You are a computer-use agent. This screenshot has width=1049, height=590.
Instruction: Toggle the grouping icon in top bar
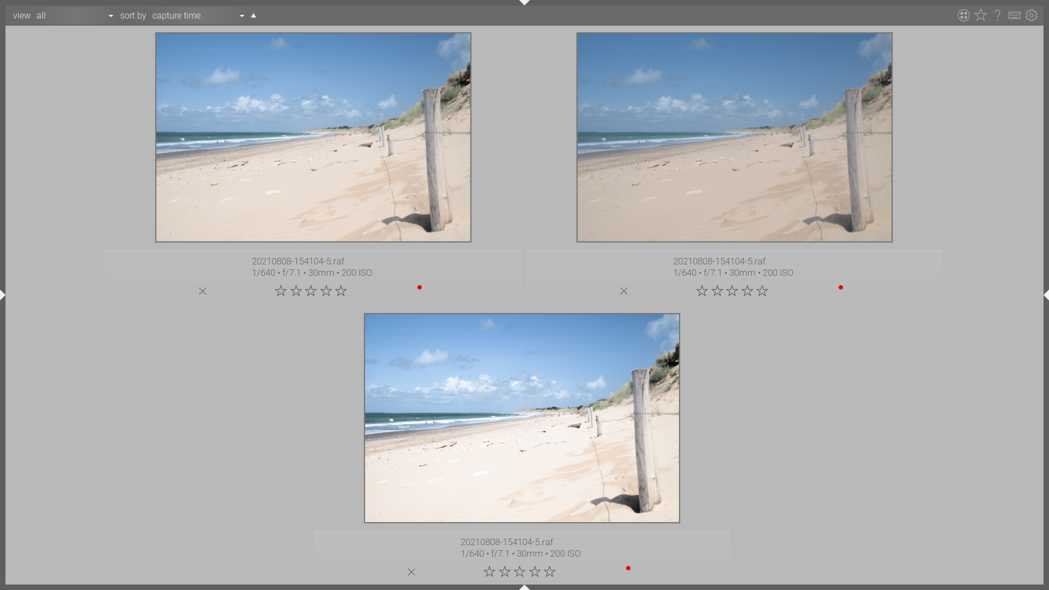pos(964,15)
